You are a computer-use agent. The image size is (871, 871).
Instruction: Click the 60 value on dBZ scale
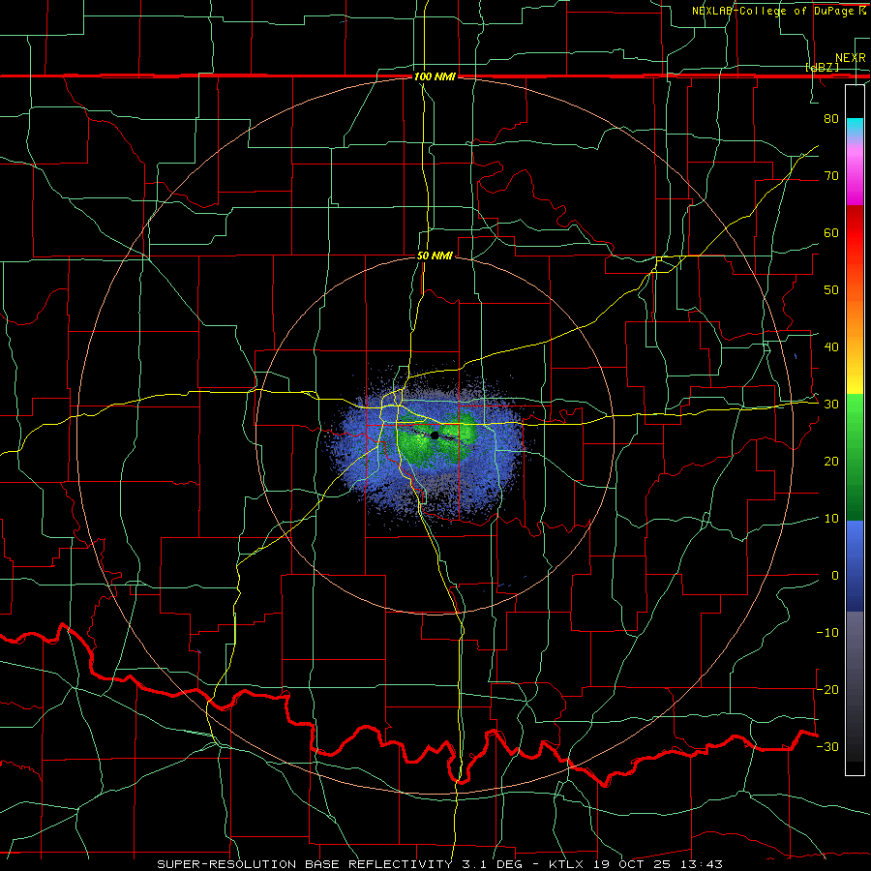831,232
